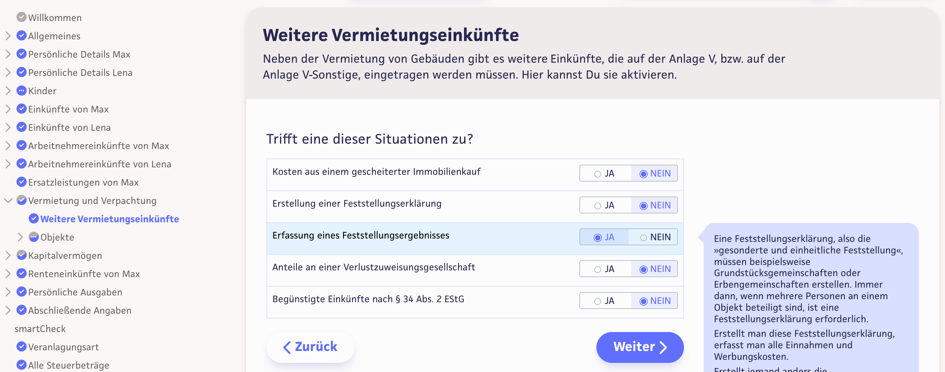
Task: Go back with the Zurück button
Action: pyautogui.click(x=310, y=347)
